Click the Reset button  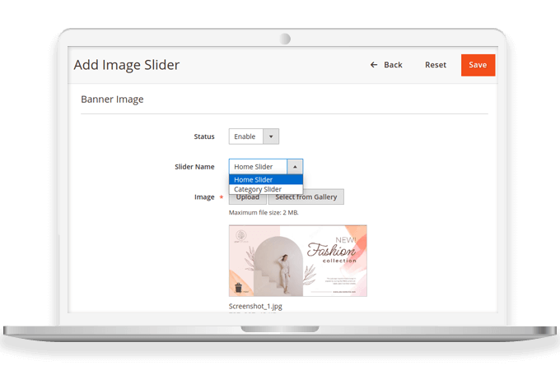point(436,65)
